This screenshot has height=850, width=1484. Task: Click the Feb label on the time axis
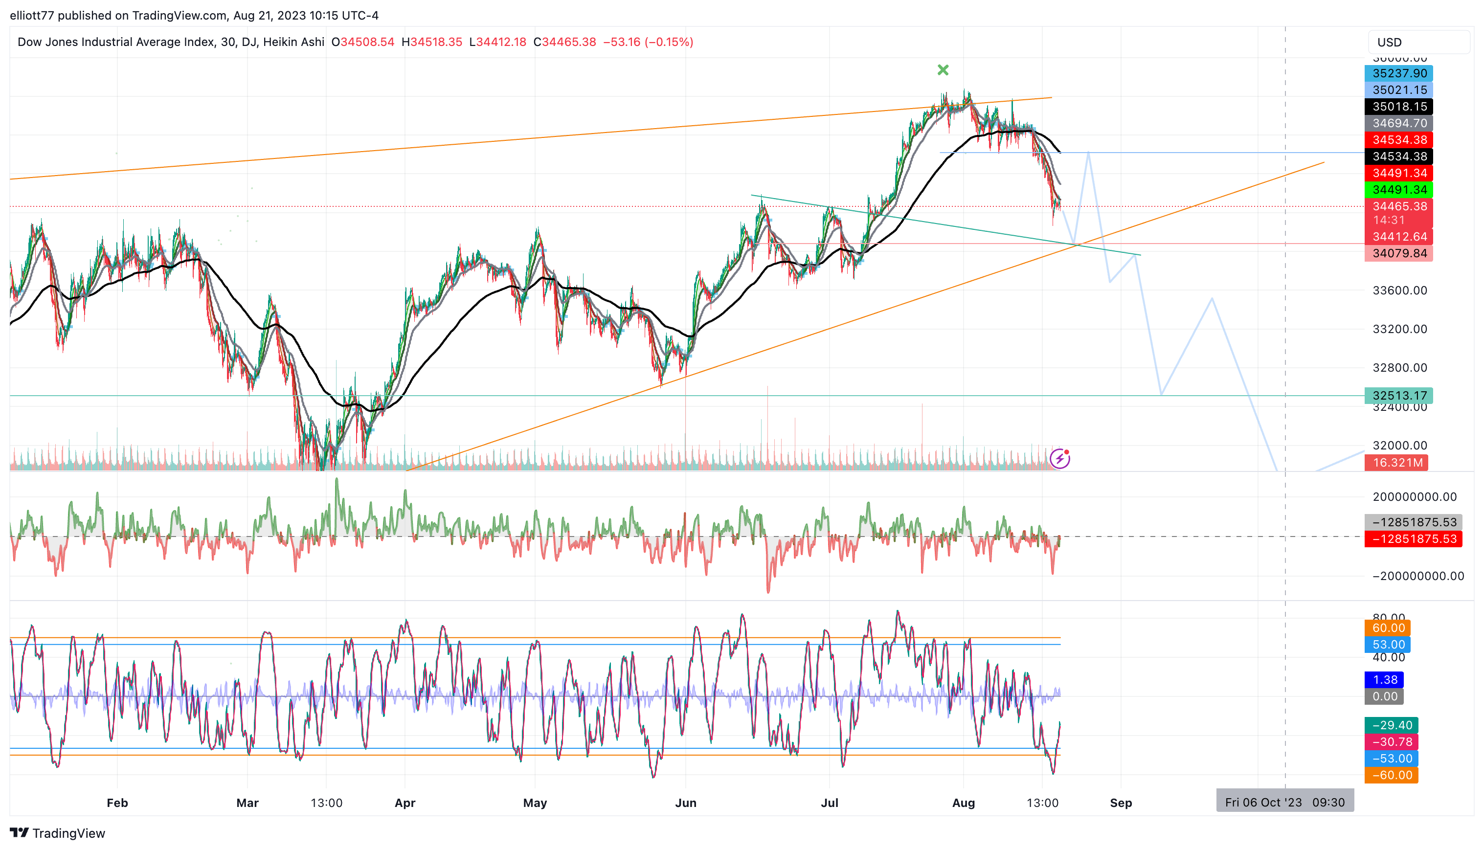click(x=117, y=803)
